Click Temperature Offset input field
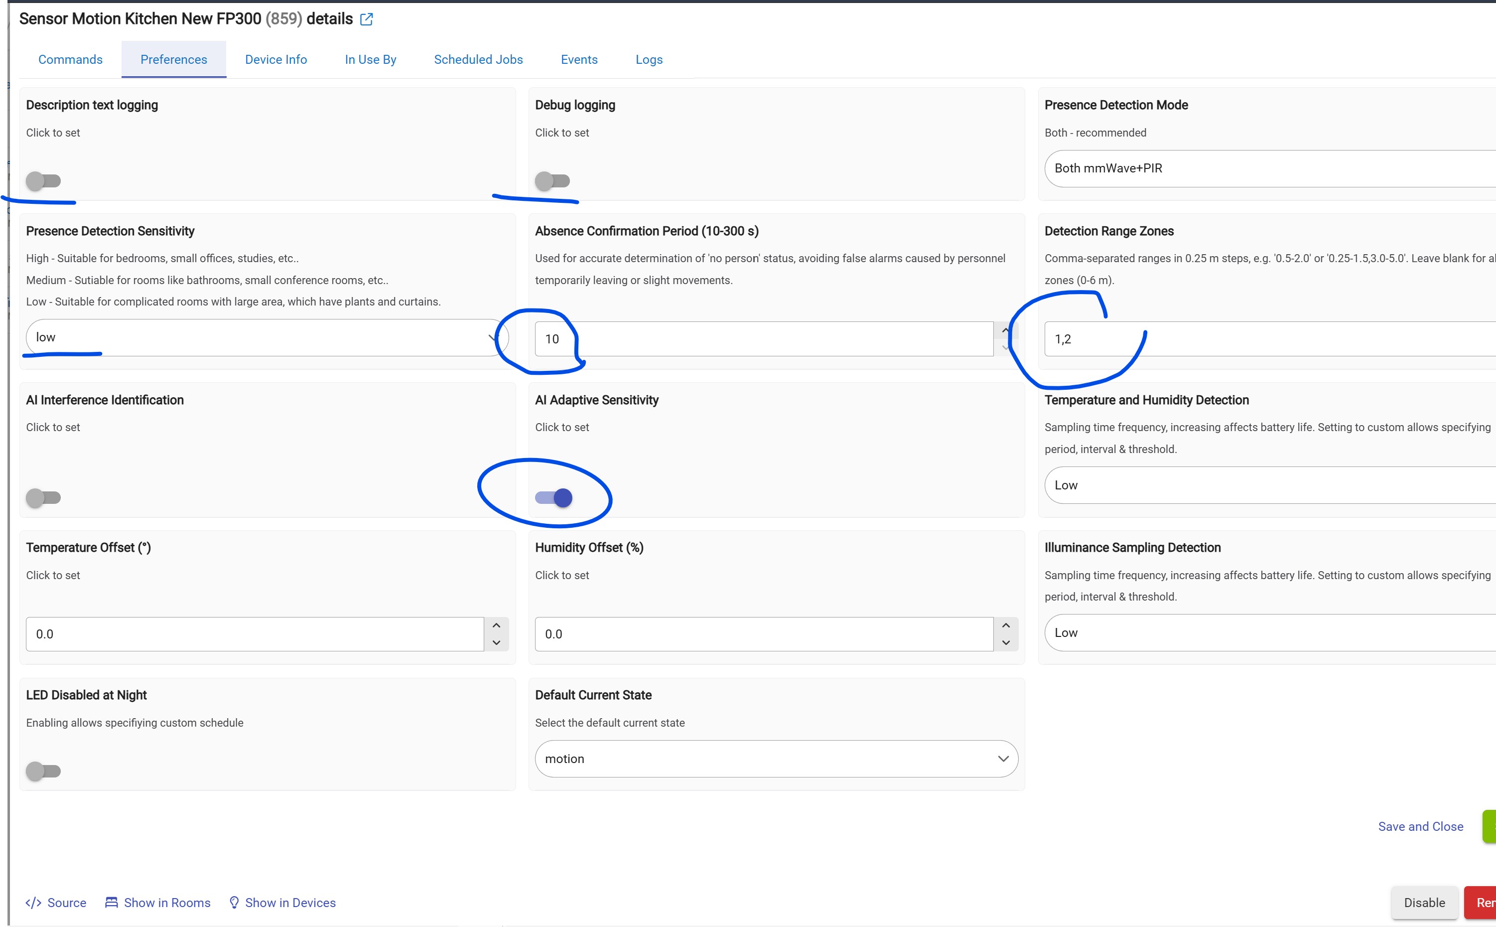This screenshot has height=927, width=1496. (255, 634)
